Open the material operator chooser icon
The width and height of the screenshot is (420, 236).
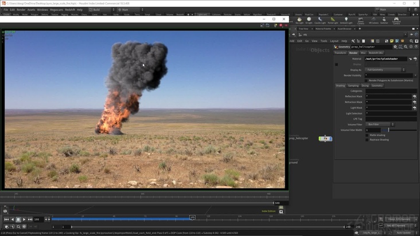click(x=415, y=59)
